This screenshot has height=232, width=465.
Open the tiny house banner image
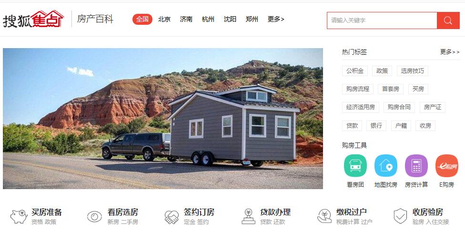[x=163, y=119]
